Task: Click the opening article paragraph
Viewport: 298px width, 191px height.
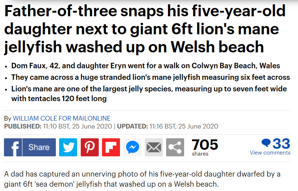Action: point(142,179)
